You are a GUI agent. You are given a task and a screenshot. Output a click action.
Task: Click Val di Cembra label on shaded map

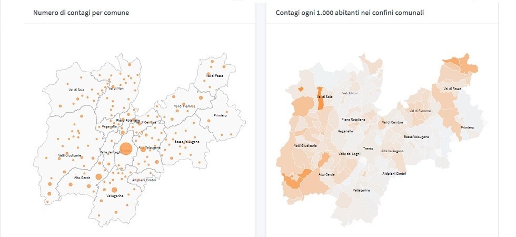click(x=392, y=122)
